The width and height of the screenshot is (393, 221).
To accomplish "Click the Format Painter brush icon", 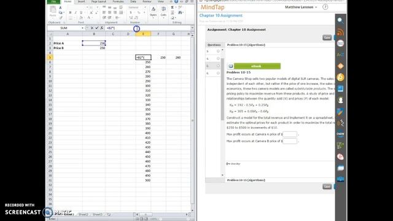I will (61, 18).
